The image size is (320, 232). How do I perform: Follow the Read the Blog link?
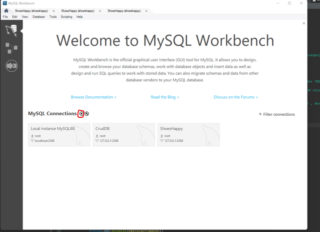point(165,97)
